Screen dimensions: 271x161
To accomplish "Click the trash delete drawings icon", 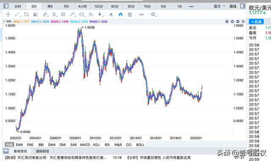I will [x=130, y=14].
